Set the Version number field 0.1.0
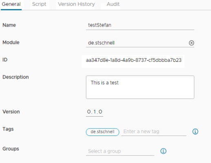This screenshot has width=211, height=163. point(95,112)
